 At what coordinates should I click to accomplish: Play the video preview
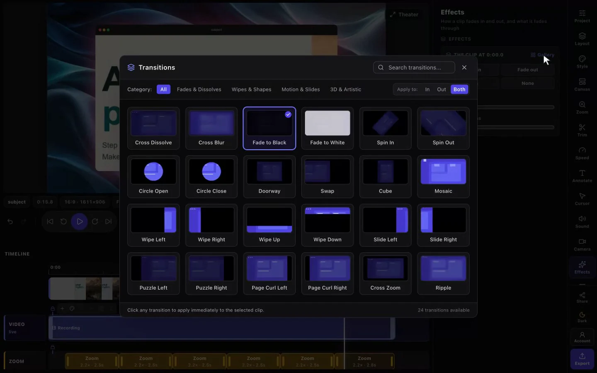(79, 221)
